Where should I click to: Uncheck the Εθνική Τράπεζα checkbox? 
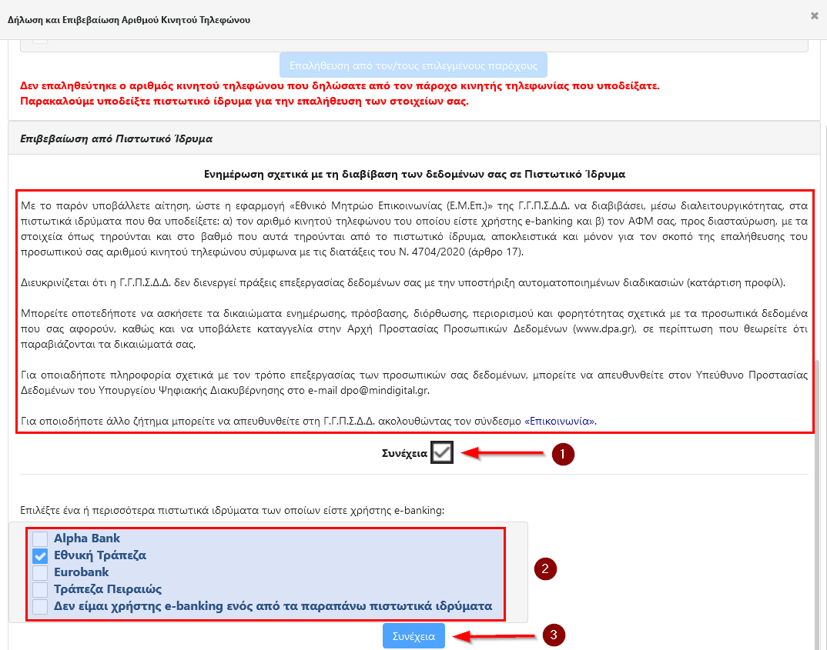[40, 556]
